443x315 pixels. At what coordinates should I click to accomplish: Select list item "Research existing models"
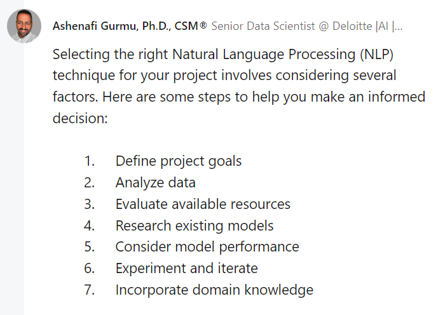pos(194,225)
